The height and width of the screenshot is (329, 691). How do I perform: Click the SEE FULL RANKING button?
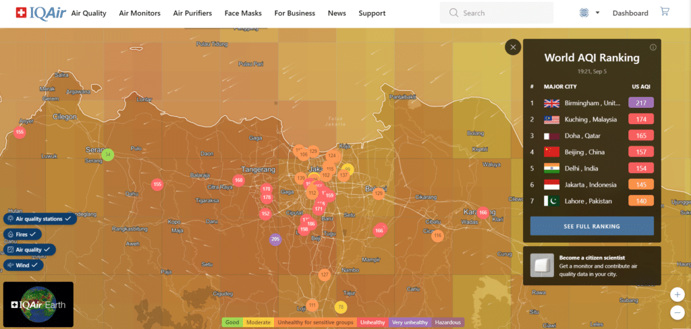pyautogui.click(x=592, y=227)
